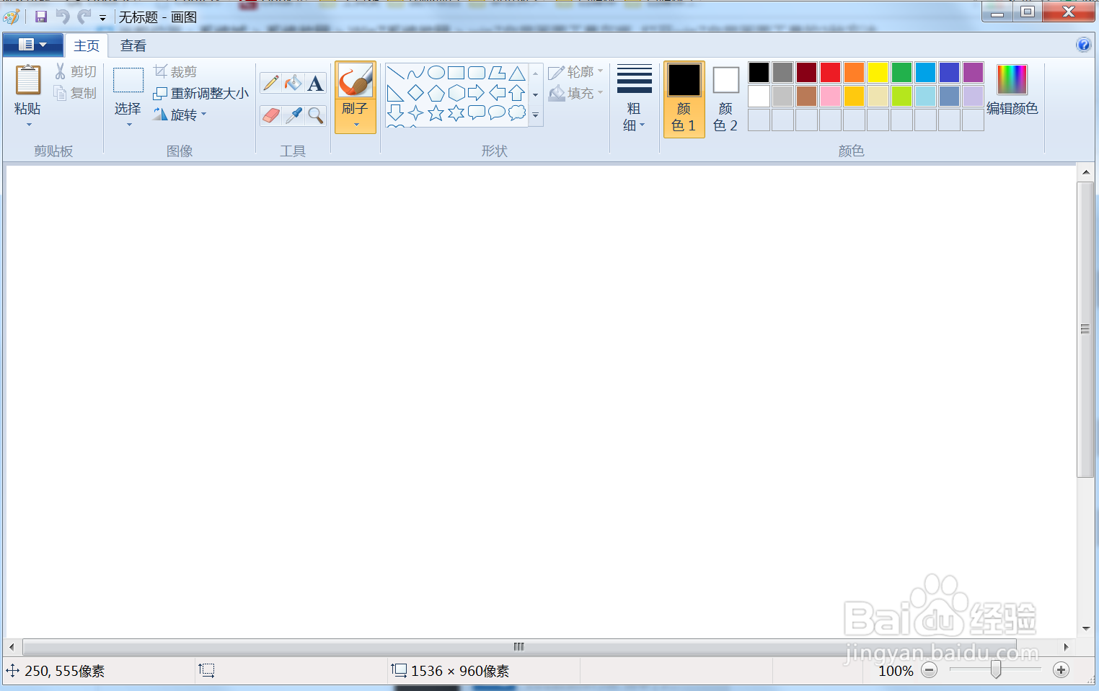
Task: Select the Pencil tool
Action: point(270,82)
